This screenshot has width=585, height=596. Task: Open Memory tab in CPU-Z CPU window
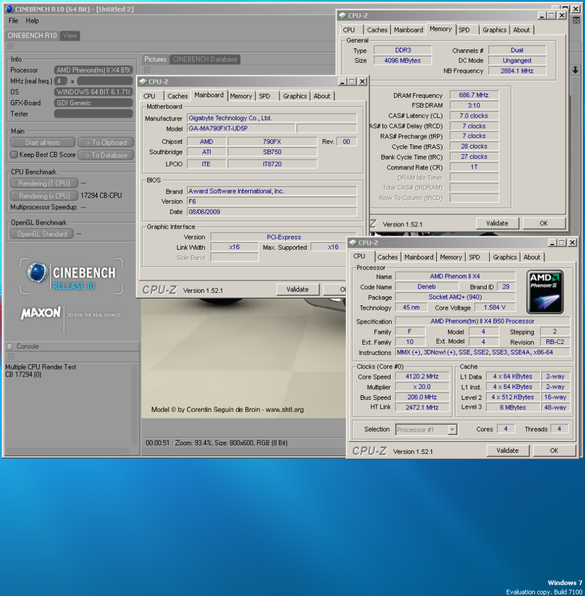pyautogui.click(x=451, y=257)
